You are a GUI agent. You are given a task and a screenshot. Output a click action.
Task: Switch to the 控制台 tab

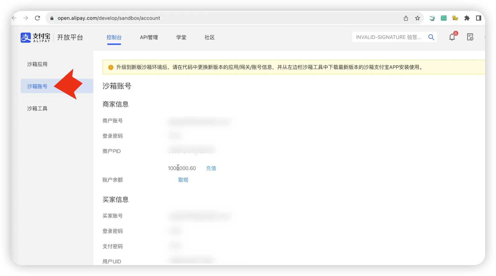click(x=114, y=37)
